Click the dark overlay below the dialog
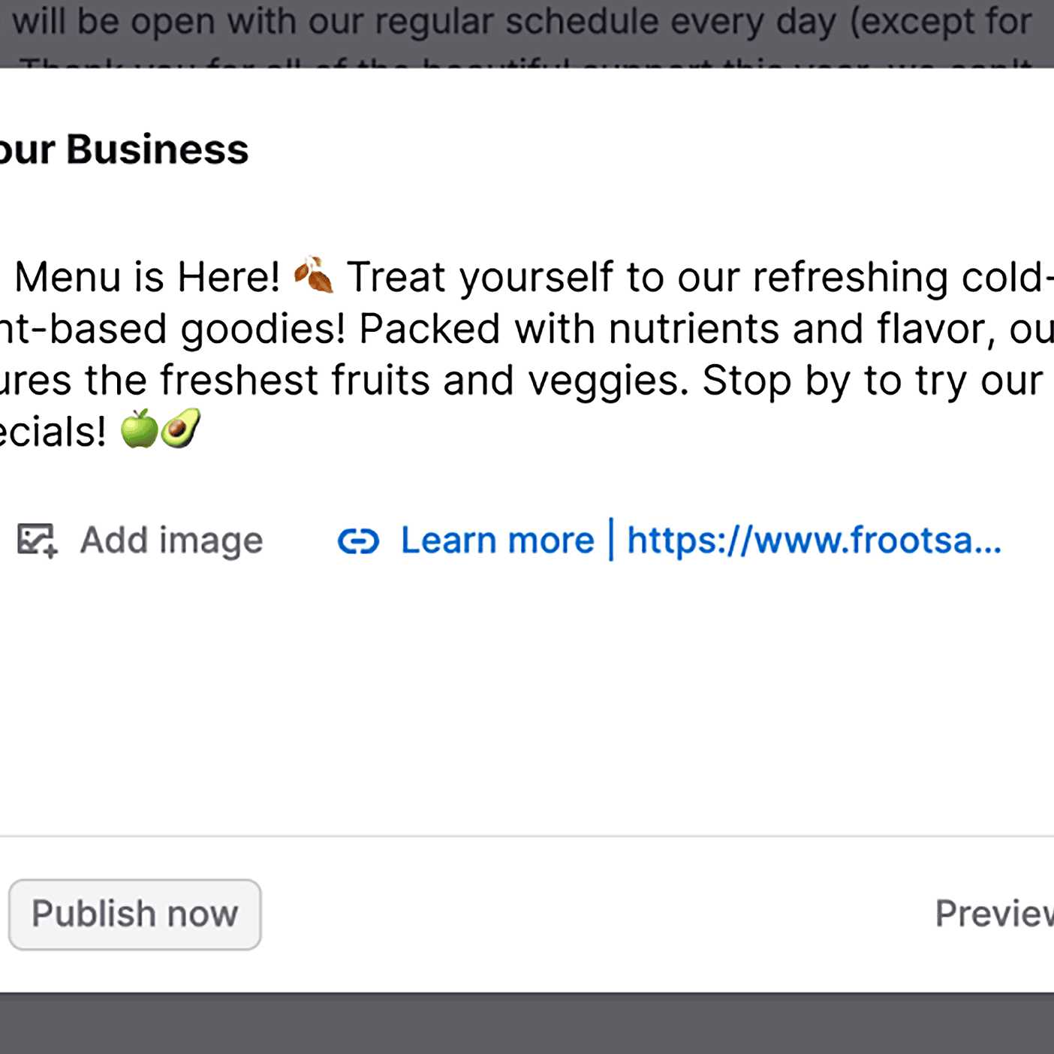This screenshot has height=1054, width=1054. pos(525,1024)
